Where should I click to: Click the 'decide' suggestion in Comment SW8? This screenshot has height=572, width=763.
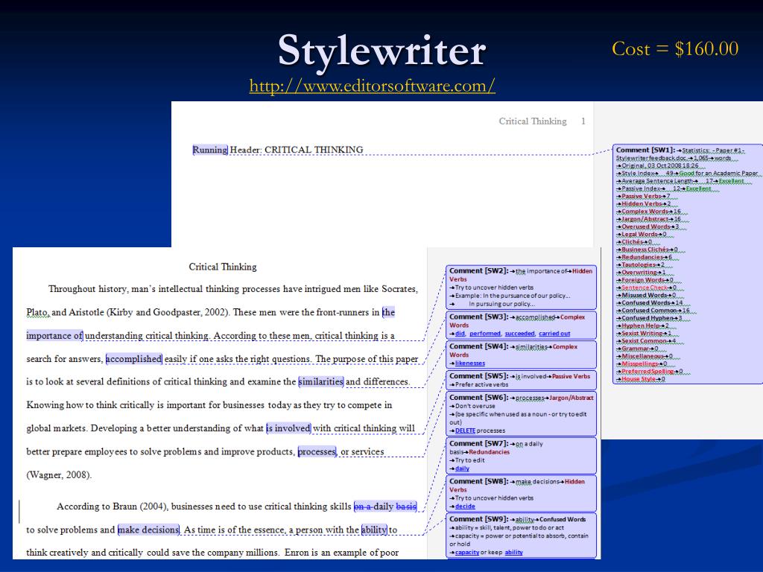point(465,506)
